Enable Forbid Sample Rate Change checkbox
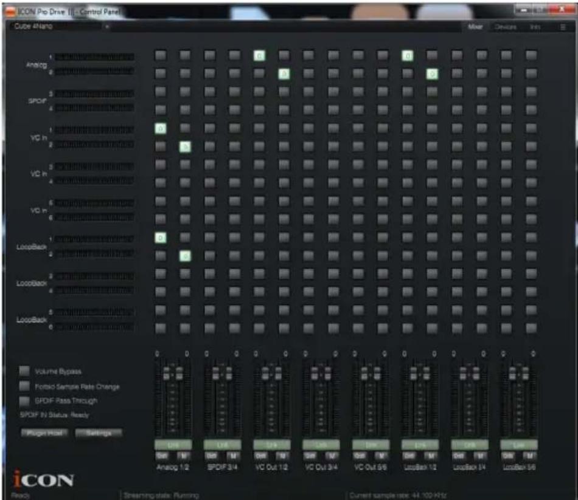Image resolution: width=578 pixels, height=500 pixels. pyautogui.click(x=24, y=386)
